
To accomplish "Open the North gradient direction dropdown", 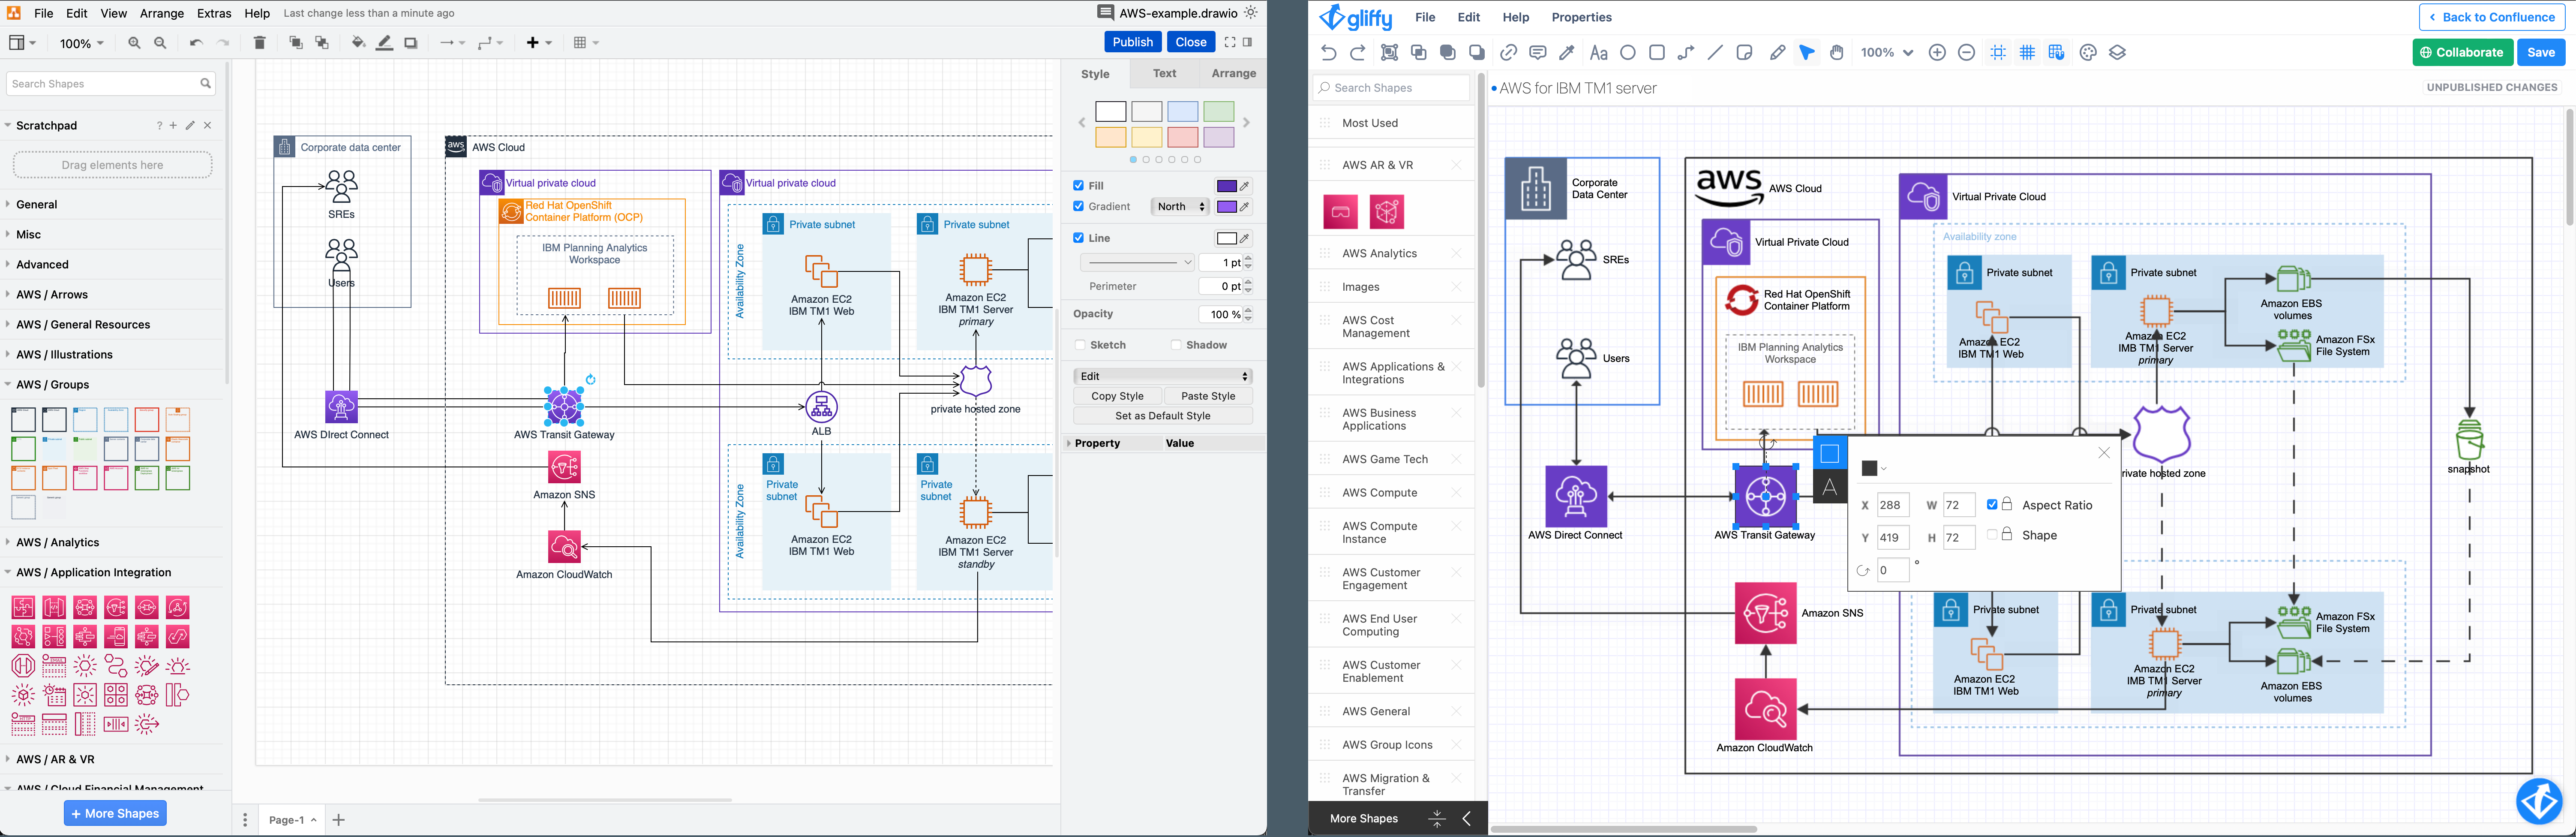I will click(1180, 206).
